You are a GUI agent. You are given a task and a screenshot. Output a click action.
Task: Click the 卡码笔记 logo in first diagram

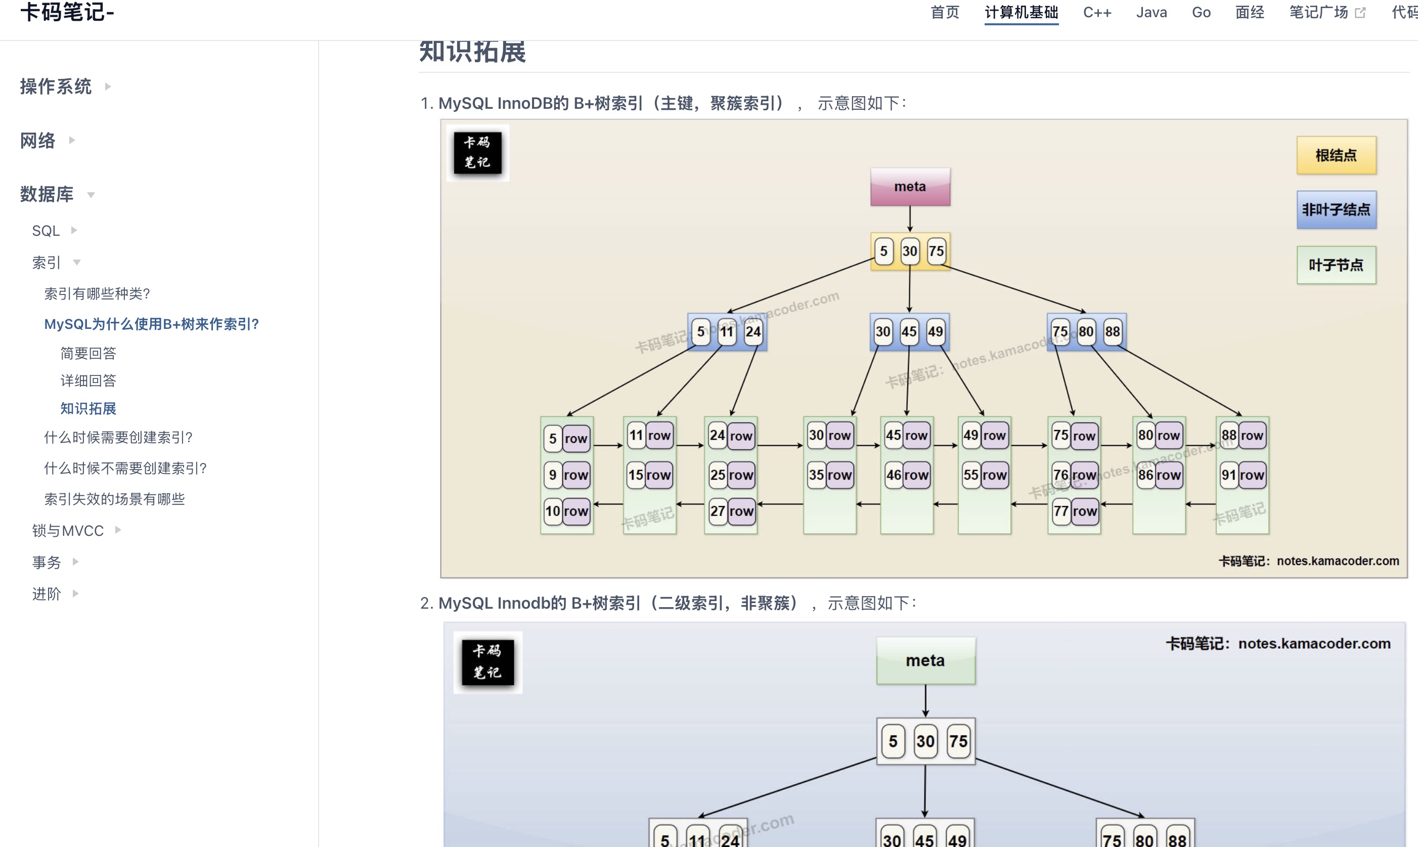click(477, 153)
